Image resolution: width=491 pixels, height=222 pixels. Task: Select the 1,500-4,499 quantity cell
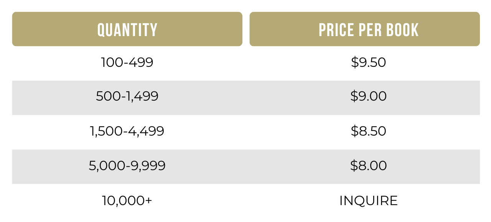click(127, 131)
